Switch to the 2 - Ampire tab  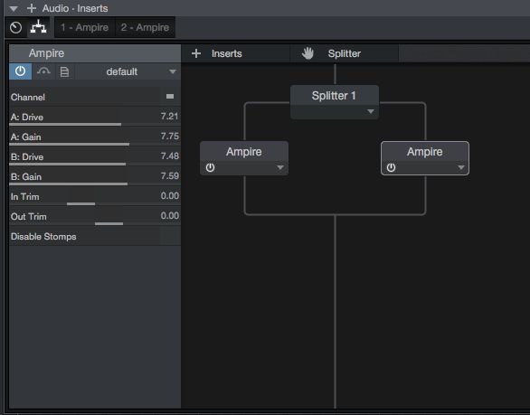[x=145, y=27]
